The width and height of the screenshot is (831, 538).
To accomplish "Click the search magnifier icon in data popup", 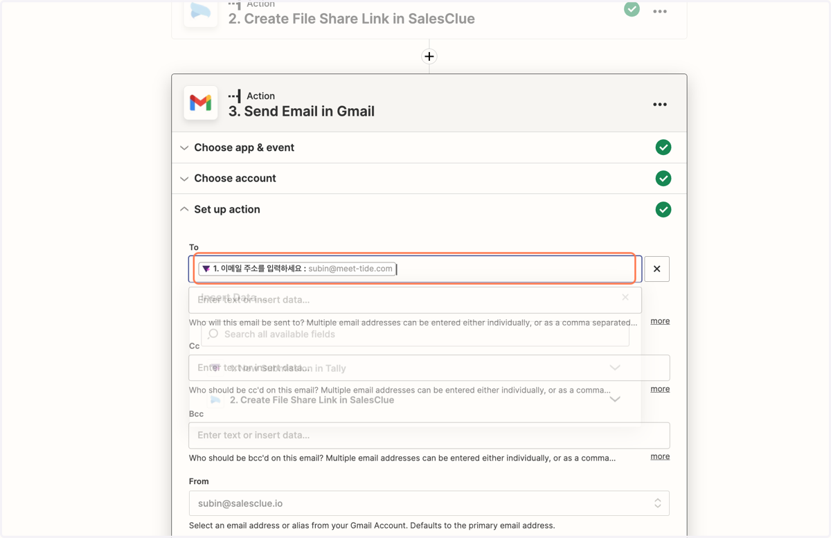I will pos(213,334).
